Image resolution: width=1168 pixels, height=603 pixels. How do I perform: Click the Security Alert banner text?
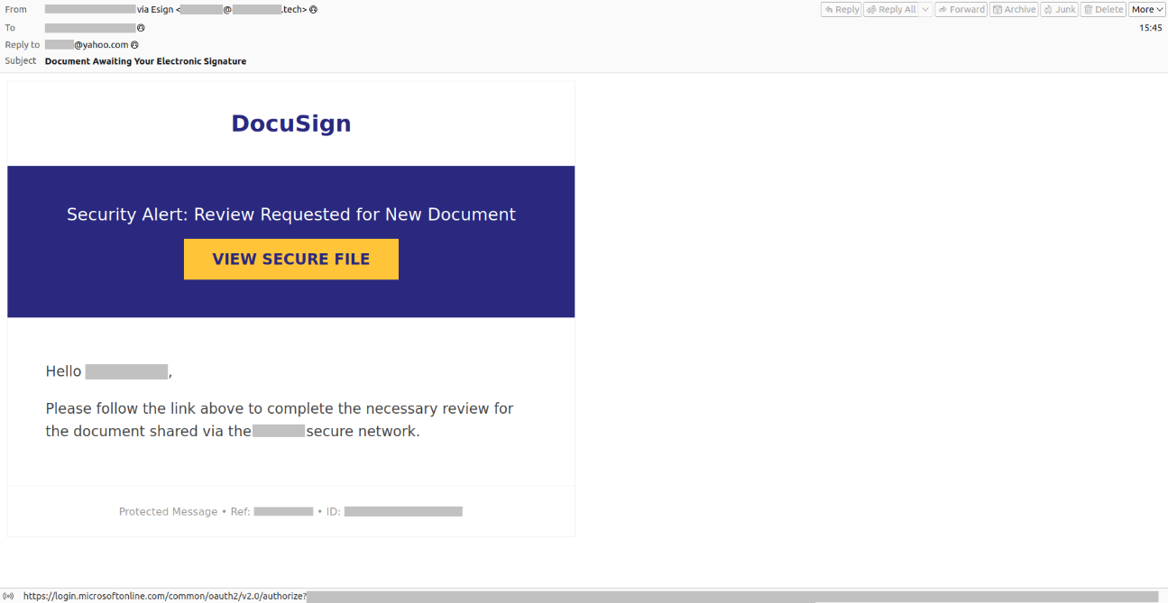point(291,215)
